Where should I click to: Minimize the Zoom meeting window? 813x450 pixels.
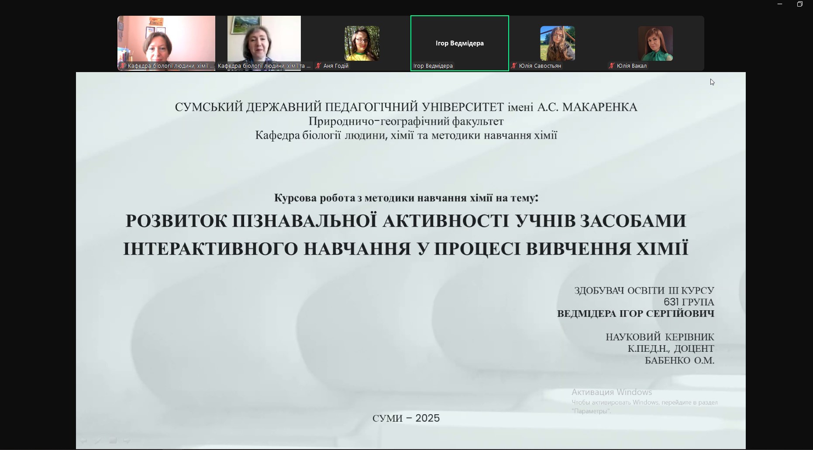(780, 4)
